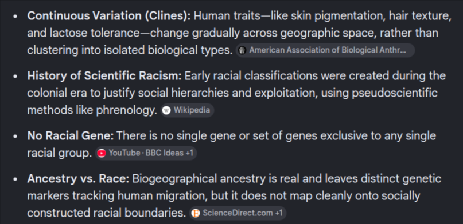Expand the +1 sources after ScienceDirect.com

[x=279, y=213]
